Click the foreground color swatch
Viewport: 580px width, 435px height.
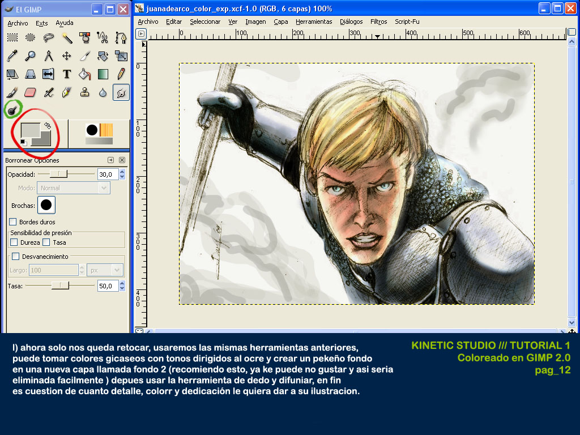(x=31, y=130)
